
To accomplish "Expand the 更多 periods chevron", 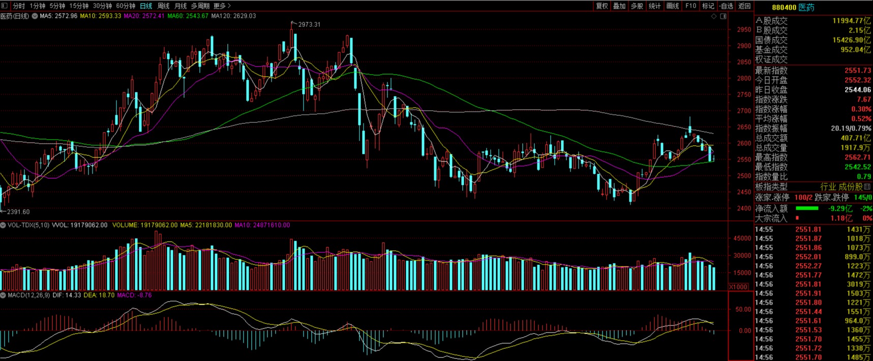I will point(229,6).
